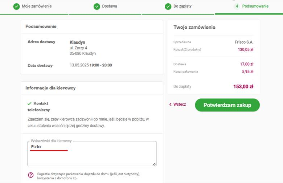Click the green checkmark beside Do zapłaty
Screen dimensions: 283x183
click(168, 7)
